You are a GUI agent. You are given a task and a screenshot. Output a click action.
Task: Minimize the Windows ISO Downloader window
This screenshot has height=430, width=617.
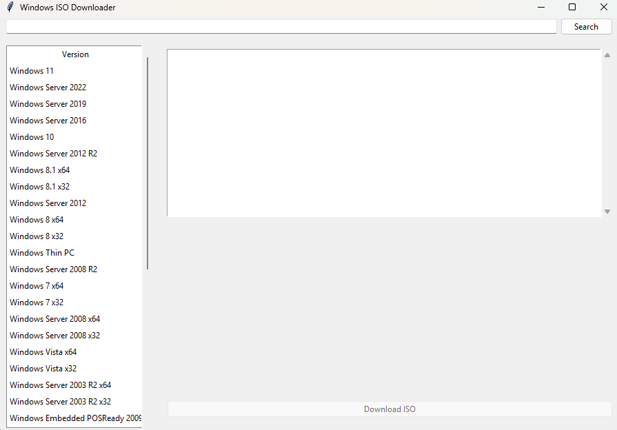coord(541,7)
